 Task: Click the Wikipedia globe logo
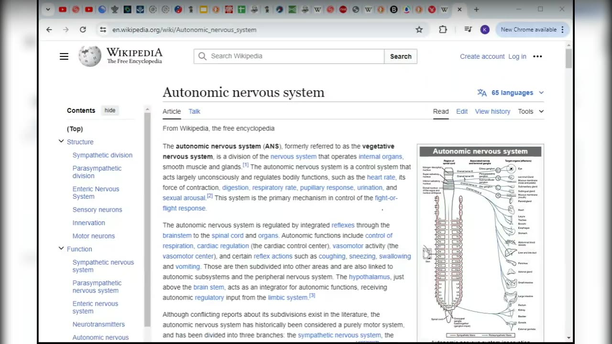(x=90, y=56)
